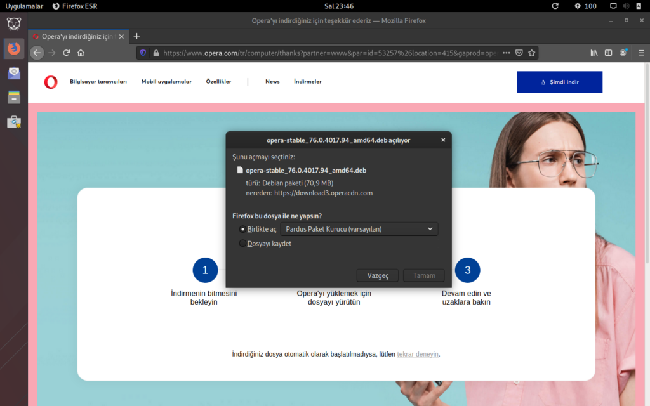Click the display icon in system tray

[x=613, y=6]
